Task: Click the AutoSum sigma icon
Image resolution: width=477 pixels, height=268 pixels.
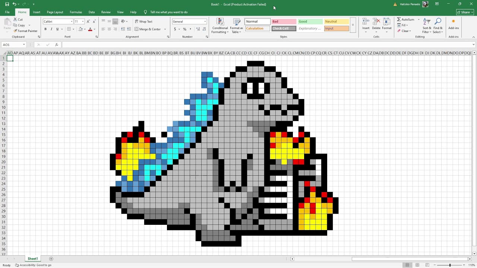Action: [x=399, y=19]
